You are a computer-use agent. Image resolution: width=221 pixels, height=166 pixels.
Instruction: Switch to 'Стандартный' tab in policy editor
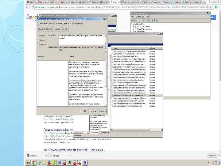[x=104, y=133]
